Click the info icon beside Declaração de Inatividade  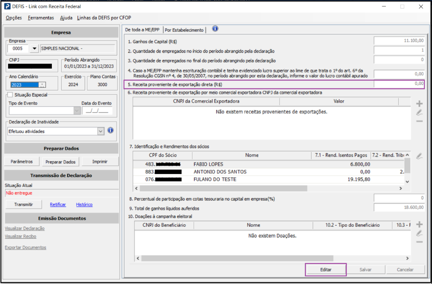[x=110, y=130]
